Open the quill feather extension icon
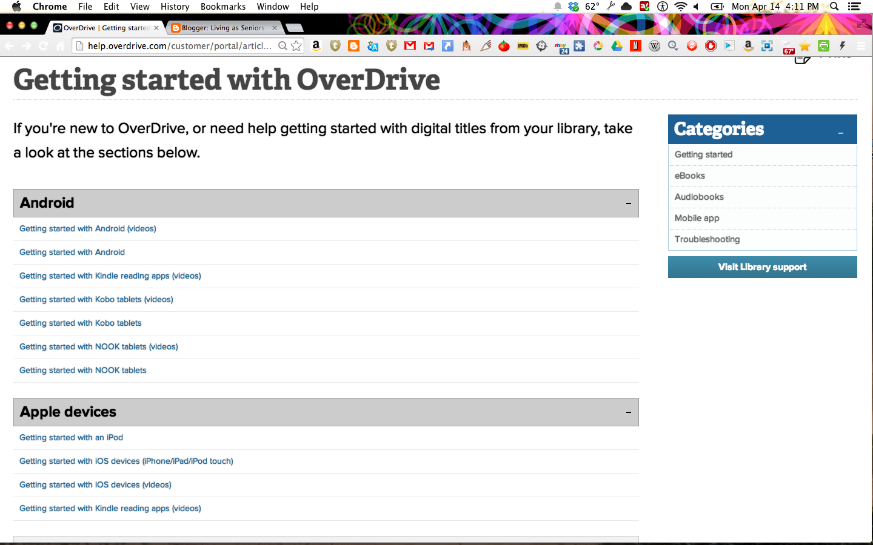 point(486,46)
